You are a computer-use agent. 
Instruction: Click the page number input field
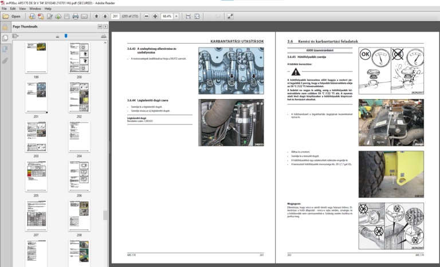coord(115,16)
